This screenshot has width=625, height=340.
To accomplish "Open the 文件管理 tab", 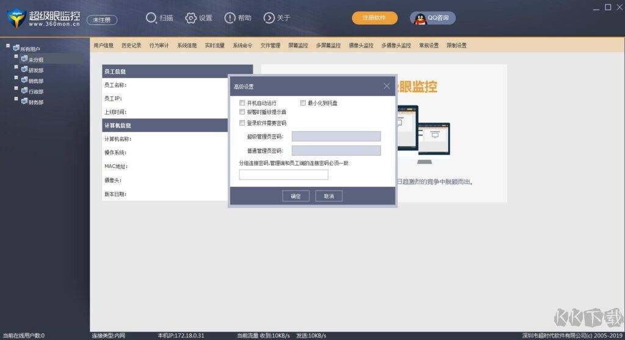I will tap(270, 45).
